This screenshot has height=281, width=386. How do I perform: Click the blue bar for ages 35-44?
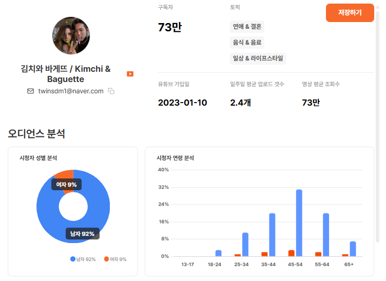[x=272, y=234]
